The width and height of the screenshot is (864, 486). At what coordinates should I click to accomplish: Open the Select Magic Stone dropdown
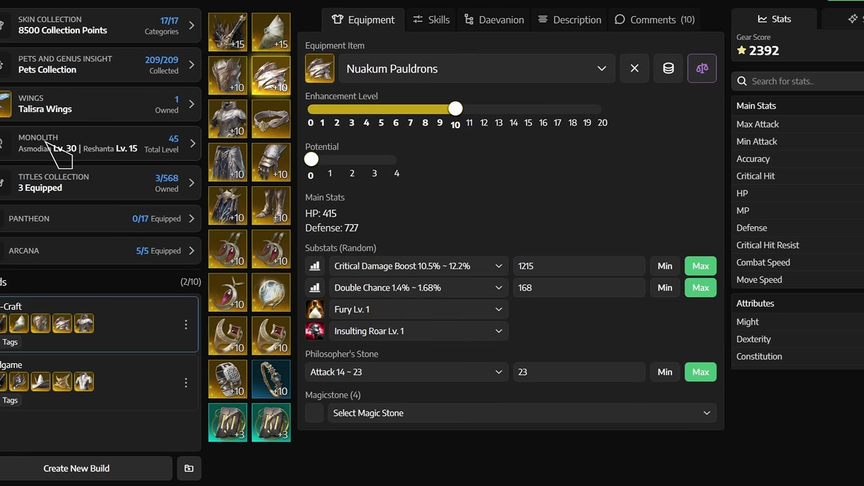point(522,413)
